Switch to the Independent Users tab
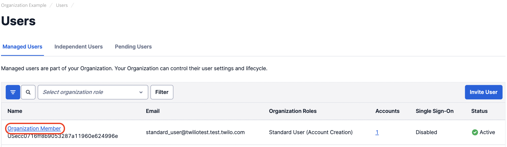Image resolution: width=507 pixels, height=147 pixels. 78,47
